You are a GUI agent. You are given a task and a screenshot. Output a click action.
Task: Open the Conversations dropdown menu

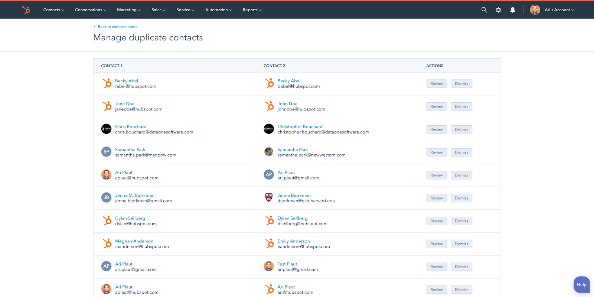click(x=90, y=10)
